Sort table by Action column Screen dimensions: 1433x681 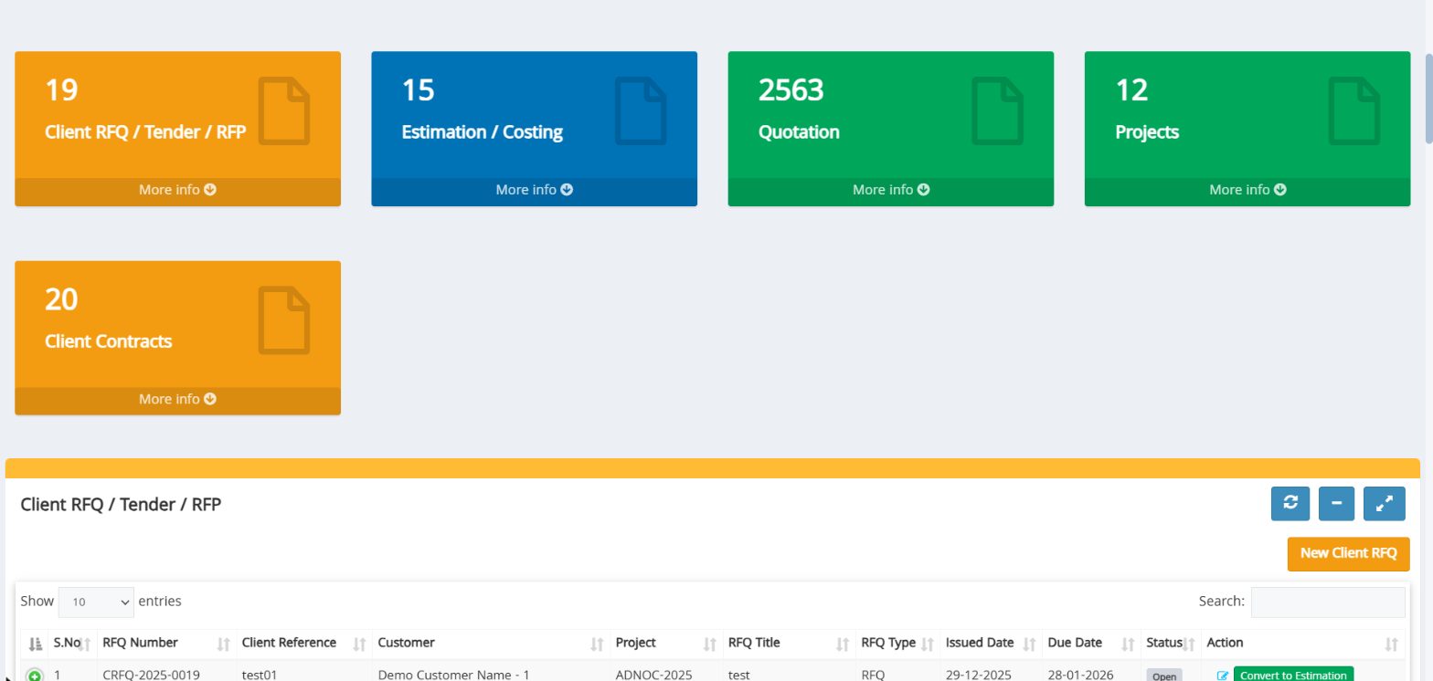click(x=1303, y=644)
